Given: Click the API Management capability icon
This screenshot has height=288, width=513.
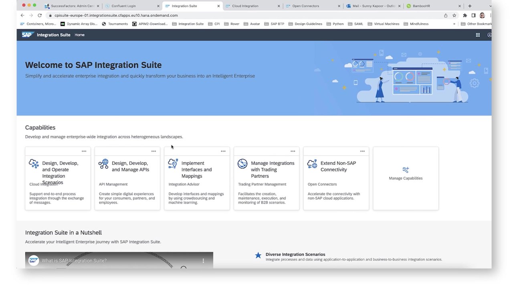Looking at the screenshot, I should [x=103, y=164].
